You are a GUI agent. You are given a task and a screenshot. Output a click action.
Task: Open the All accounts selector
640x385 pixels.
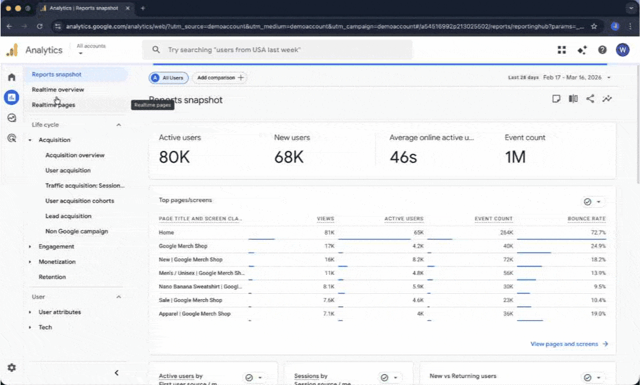pos(91,49)
